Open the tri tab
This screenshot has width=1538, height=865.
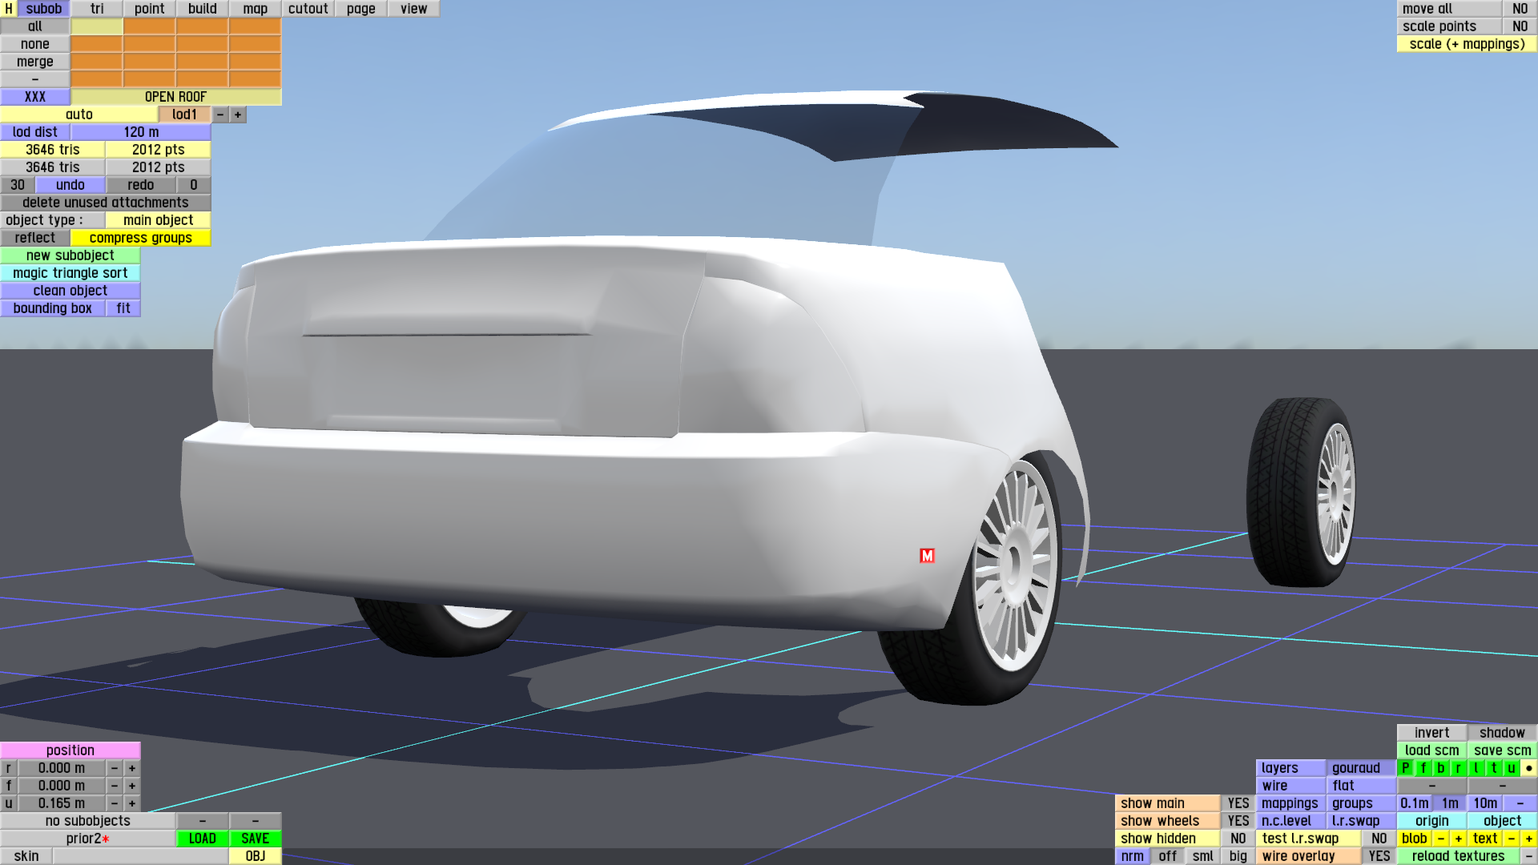coord(97,9)
